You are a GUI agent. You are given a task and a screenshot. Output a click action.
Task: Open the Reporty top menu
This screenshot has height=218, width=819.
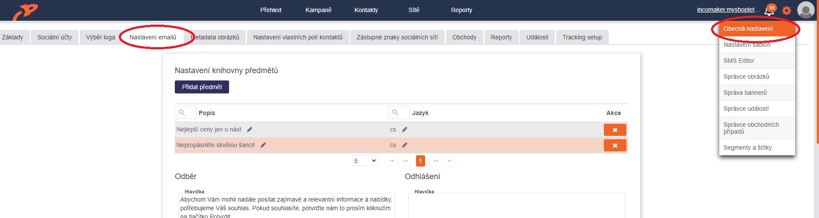pyautogui.click(x=462, y=10)
